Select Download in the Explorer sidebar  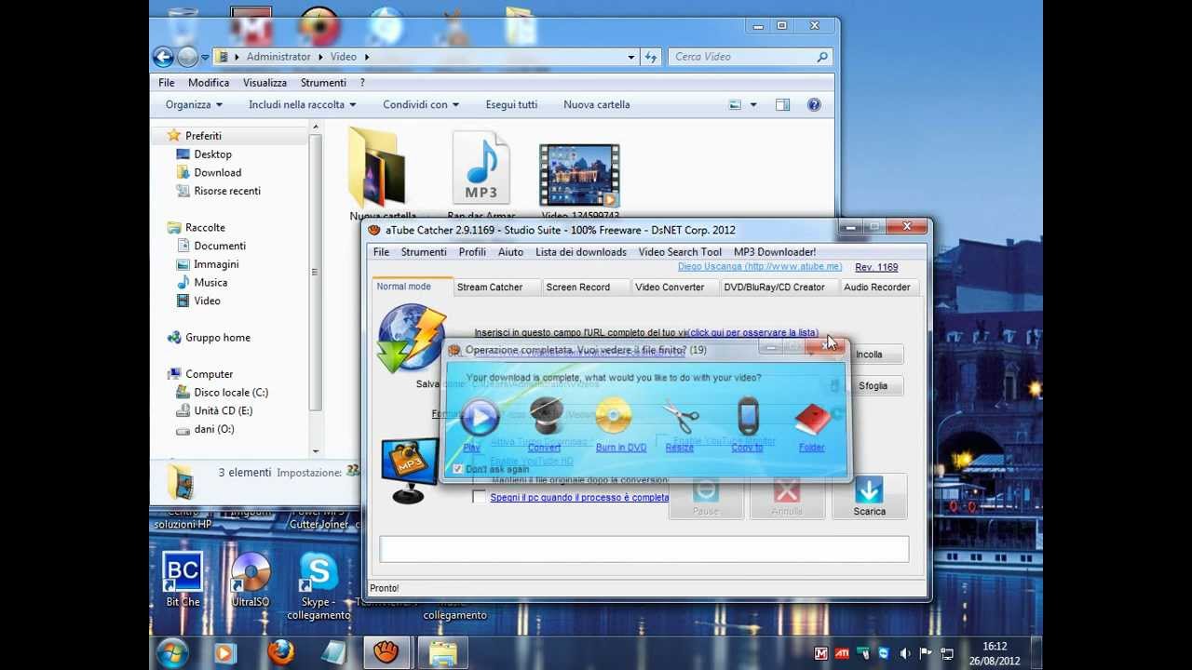click(x=218, y=173)
